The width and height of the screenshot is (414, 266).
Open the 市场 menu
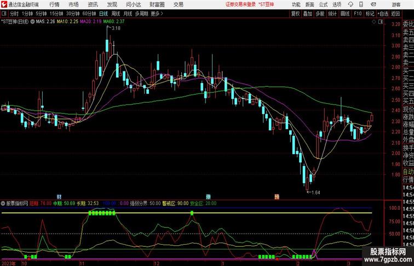coord(74,4)
